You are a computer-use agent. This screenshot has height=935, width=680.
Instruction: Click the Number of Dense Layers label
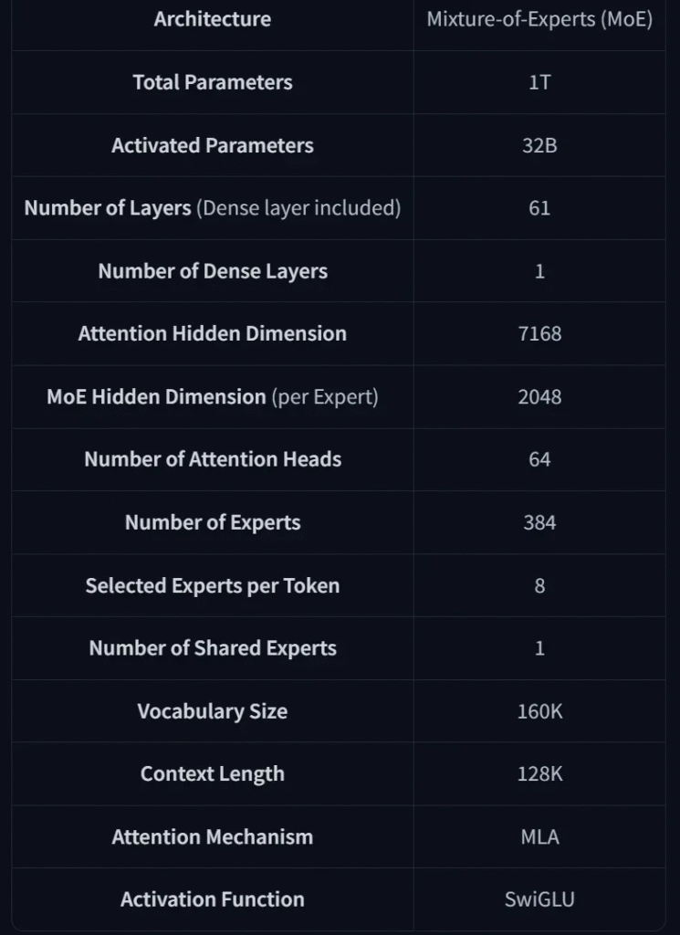click(212, 271)
